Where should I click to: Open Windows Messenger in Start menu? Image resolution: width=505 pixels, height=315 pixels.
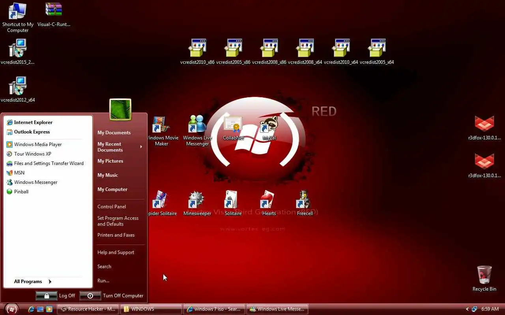(48, 182)
